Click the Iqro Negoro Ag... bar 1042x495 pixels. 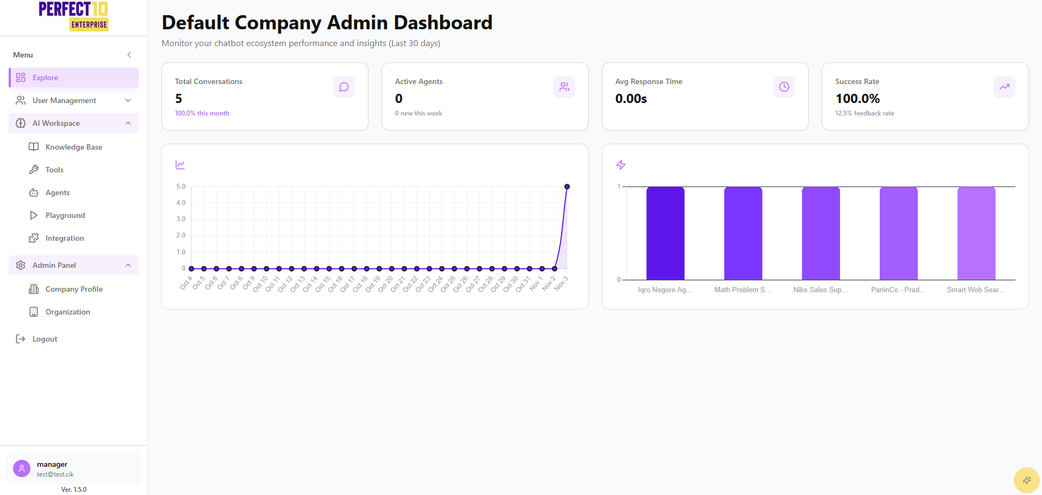[665, 233]
